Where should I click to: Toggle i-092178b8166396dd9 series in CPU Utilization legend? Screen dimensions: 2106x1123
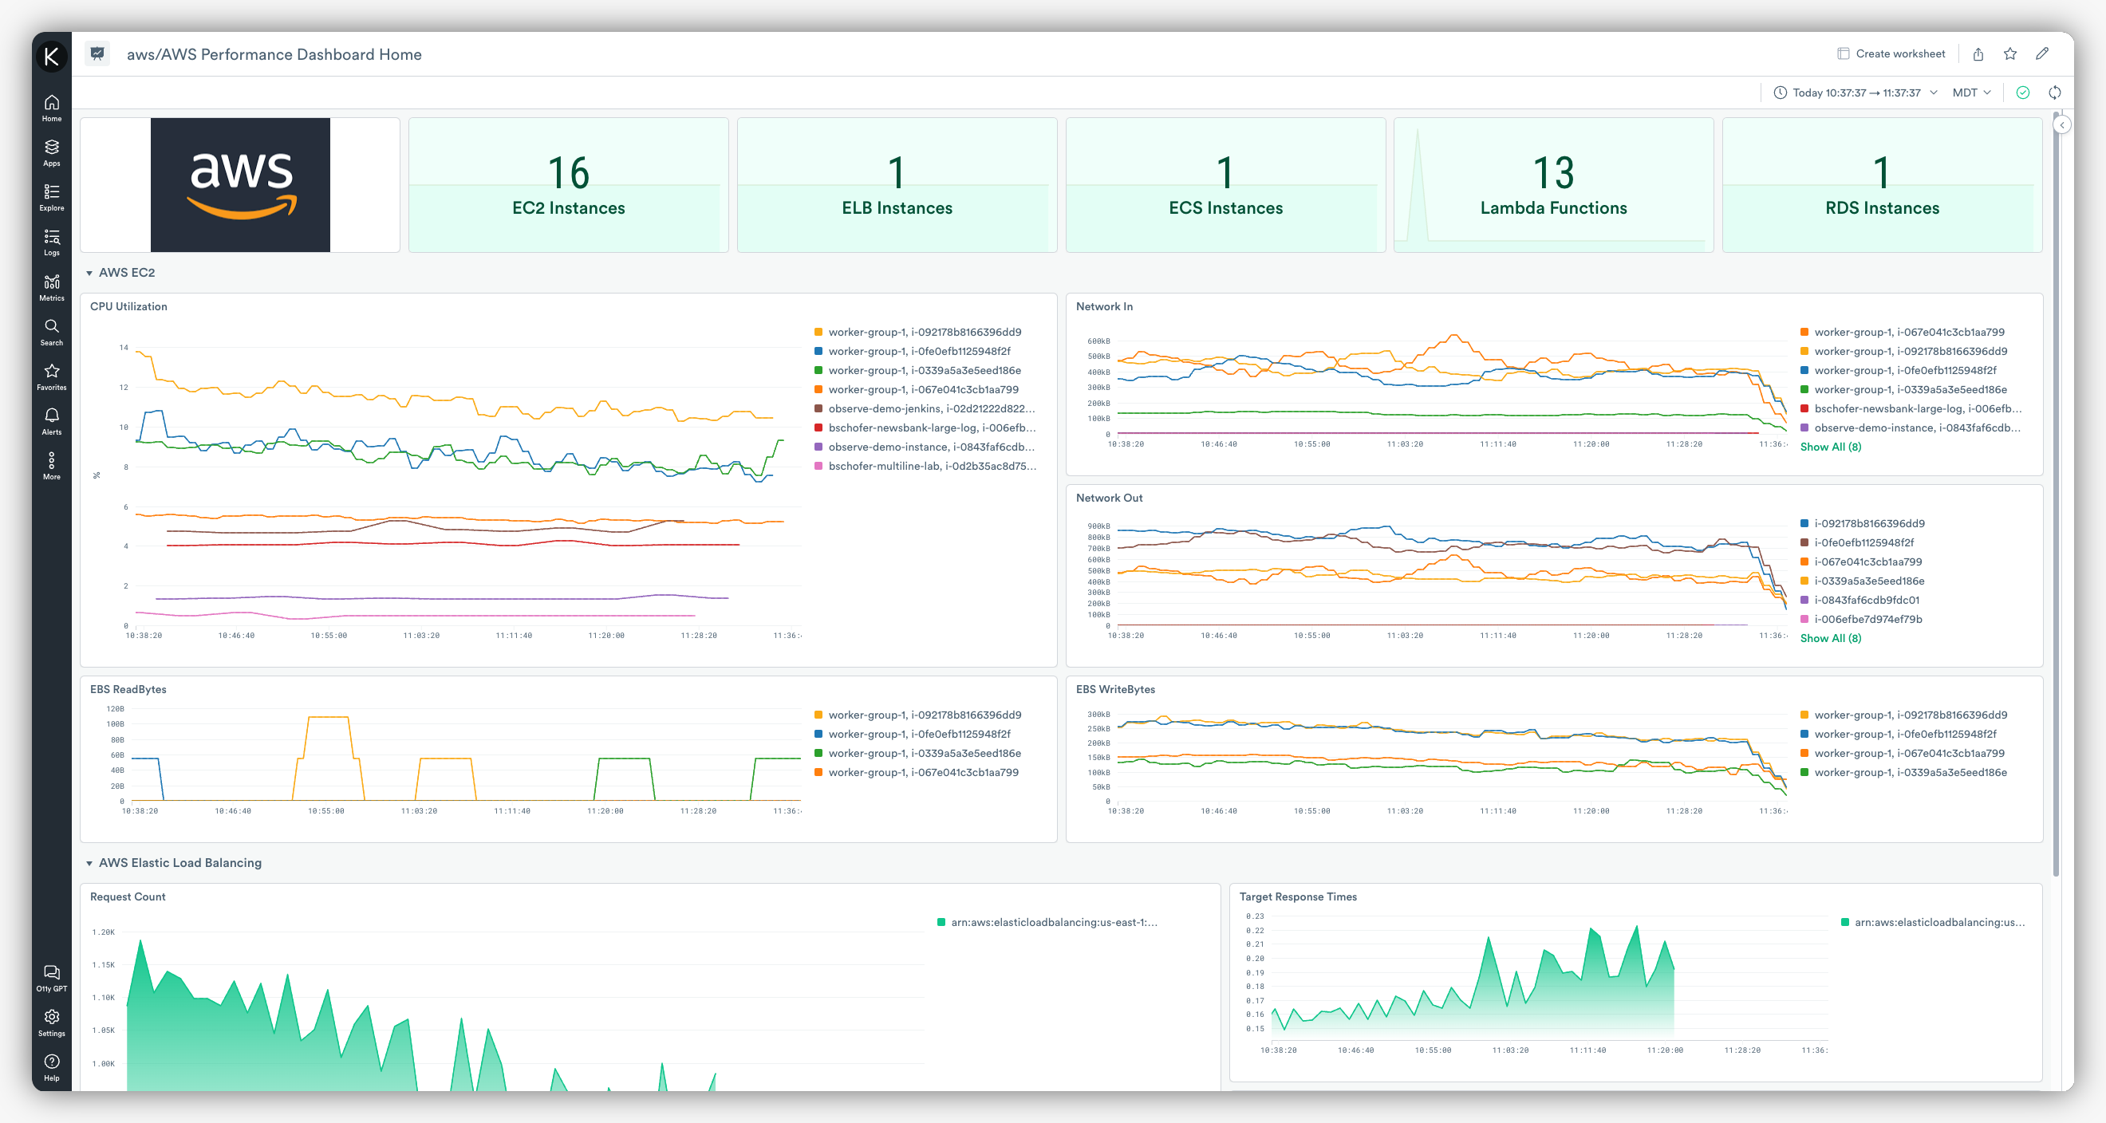[x=917, y=332]
